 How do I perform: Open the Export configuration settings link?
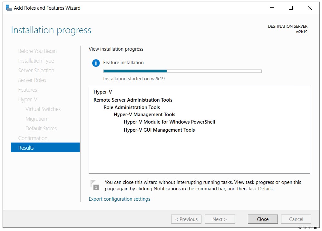click(x=119, y=199)
